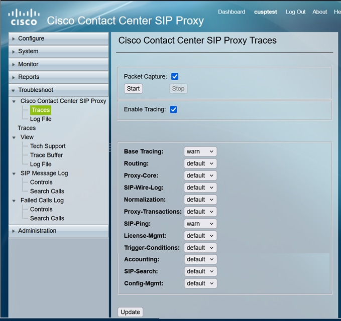341x321 pixels.
Task: Expand the Reports menu section
Action: point(58,77)
